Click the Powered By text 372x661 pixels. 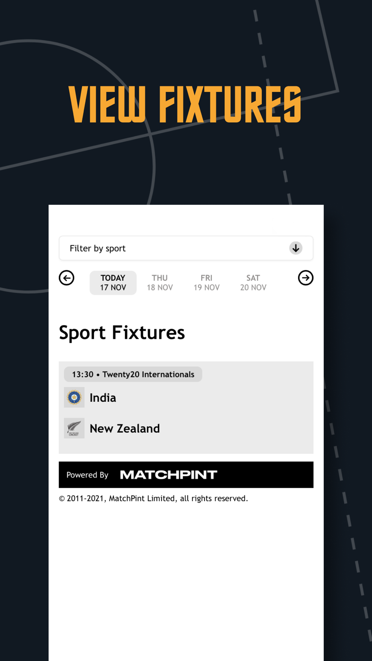[87, 475]
